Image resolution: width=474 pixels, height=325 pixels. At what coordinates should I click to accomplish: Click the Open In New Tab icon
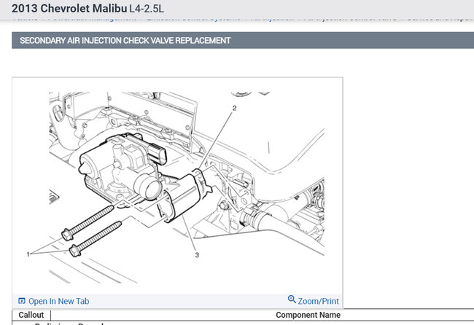22,301
